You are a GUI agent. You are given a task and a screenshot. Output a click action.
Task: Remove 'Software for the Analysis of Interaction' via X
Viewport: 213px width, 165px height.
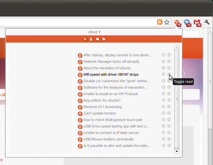click(164, 87)
